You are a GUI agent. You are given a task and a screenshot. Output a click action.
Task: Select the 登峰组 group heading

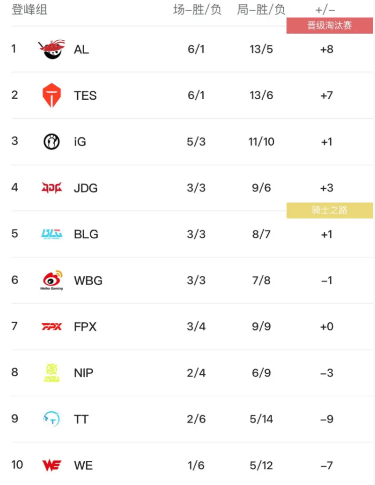click(29, 10)
